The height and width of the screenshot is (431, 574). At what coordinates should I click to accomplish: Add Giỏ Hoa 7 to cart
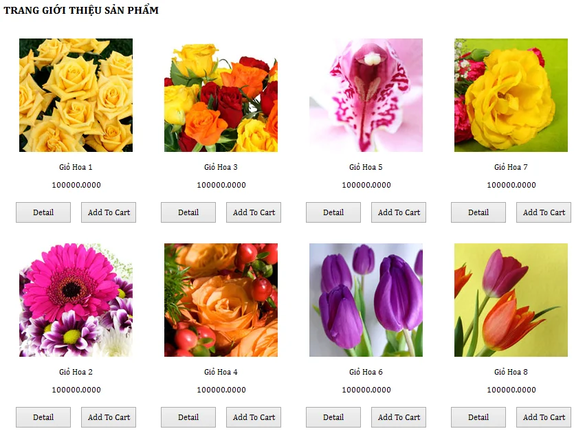coord(544,212)
